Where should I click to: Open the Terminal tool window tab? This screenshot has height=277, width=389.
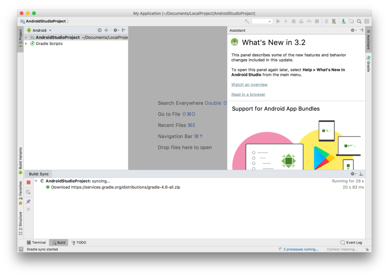[36, 242]
